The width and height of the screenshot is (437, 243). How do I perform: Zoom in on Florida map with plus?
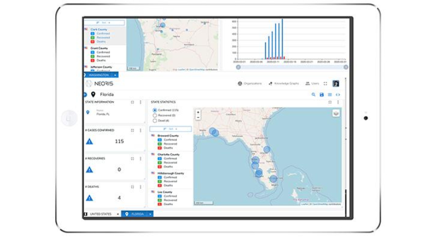198,112
